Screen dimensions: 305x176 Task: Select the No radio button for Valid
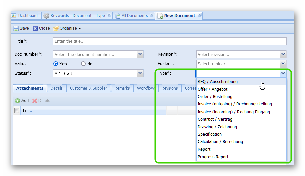83,64
